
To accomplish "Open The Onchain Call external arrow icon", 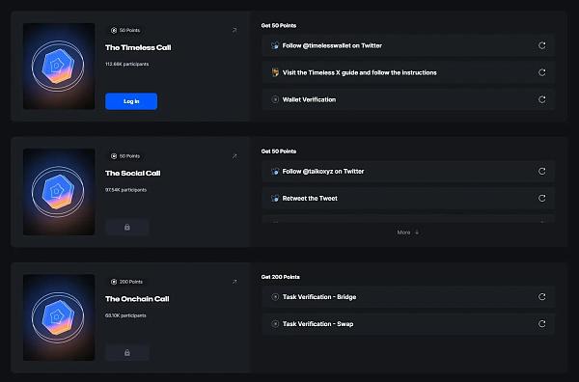I will [x=234, y=282].
